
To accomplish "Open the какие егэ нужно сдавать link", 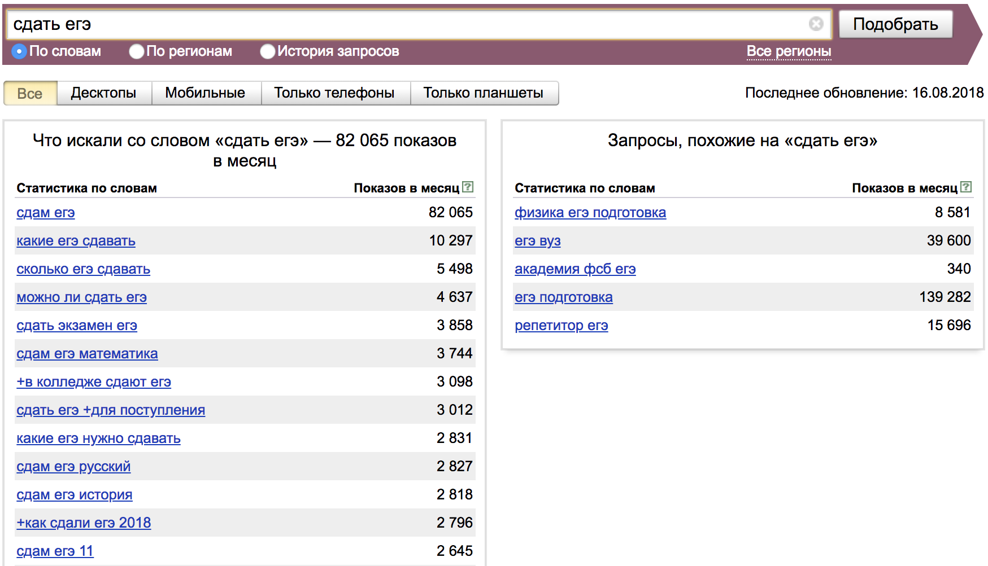I will coord(99,438).
